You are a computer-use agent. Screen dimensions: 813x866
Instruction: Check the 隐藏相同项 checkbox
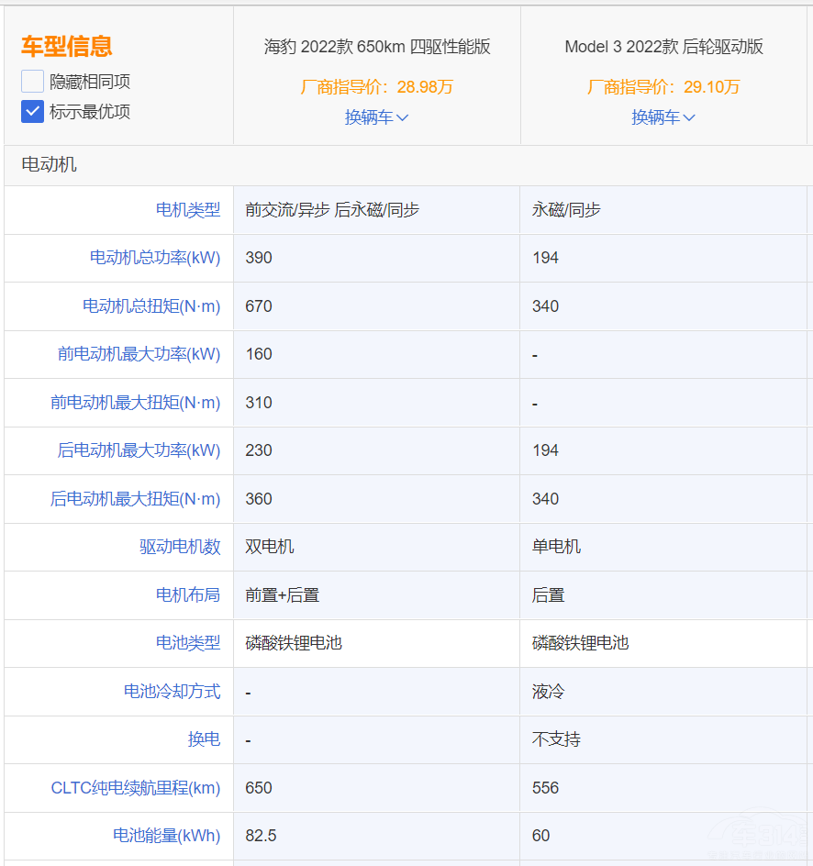[x=33, y=82]
